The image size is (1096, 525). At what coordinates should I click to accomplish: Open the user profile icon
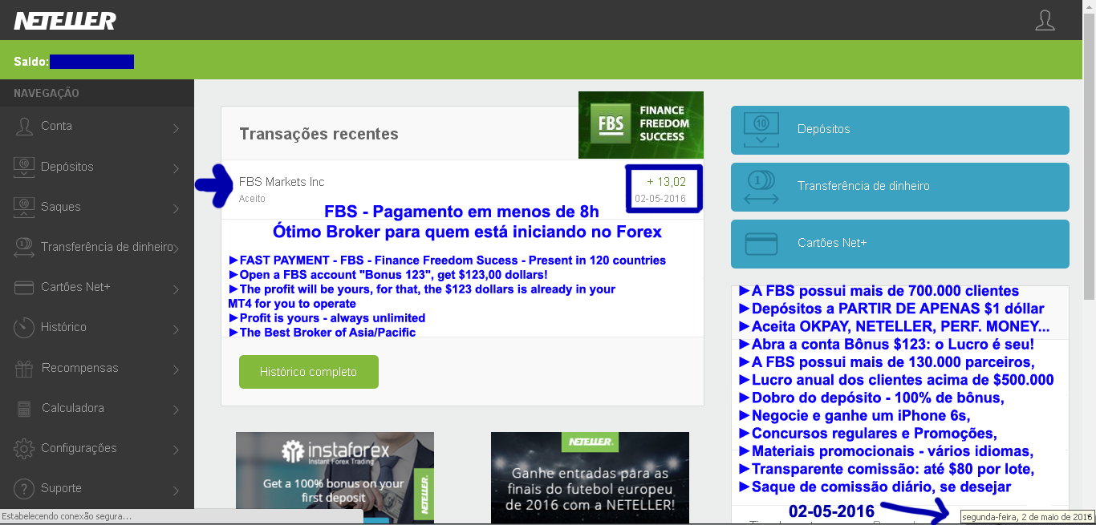[x=1045, y=20]
